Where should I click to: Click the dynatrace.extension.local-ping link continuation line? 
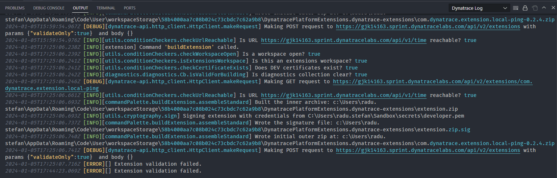click(52, 88)
